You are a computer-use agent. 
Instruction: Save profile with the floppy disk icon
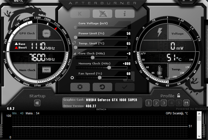186,103
